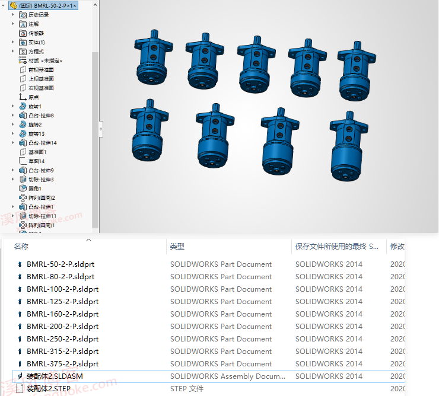Expand the 旋转1 feature node
The height and width of the screenshot is (396, 439).
[12, 106]
